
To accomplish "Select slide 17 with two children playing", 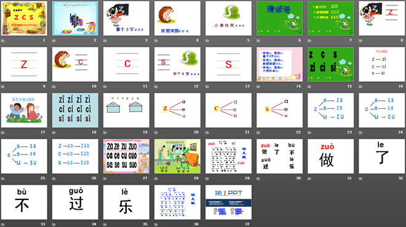I will 24,110.
